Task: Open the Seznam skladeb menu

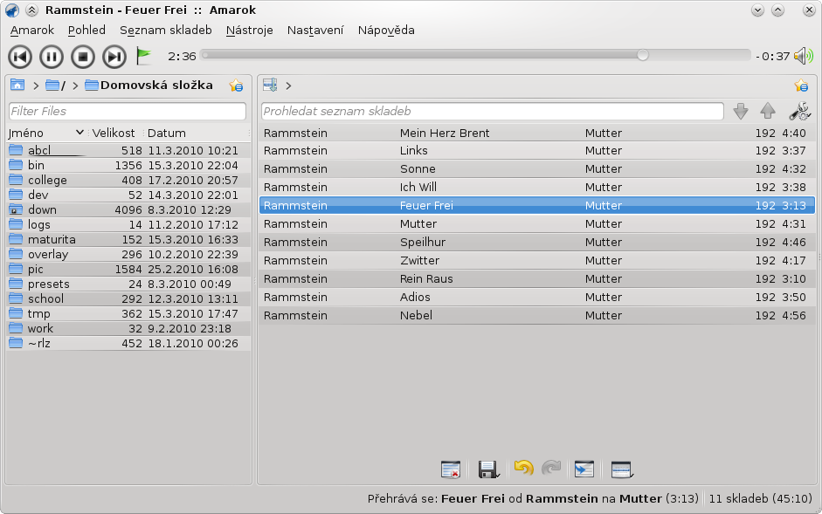Action: [x=166, y=31]
